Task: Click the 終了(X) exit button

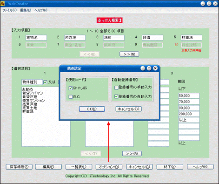Action: pos(170,167)
